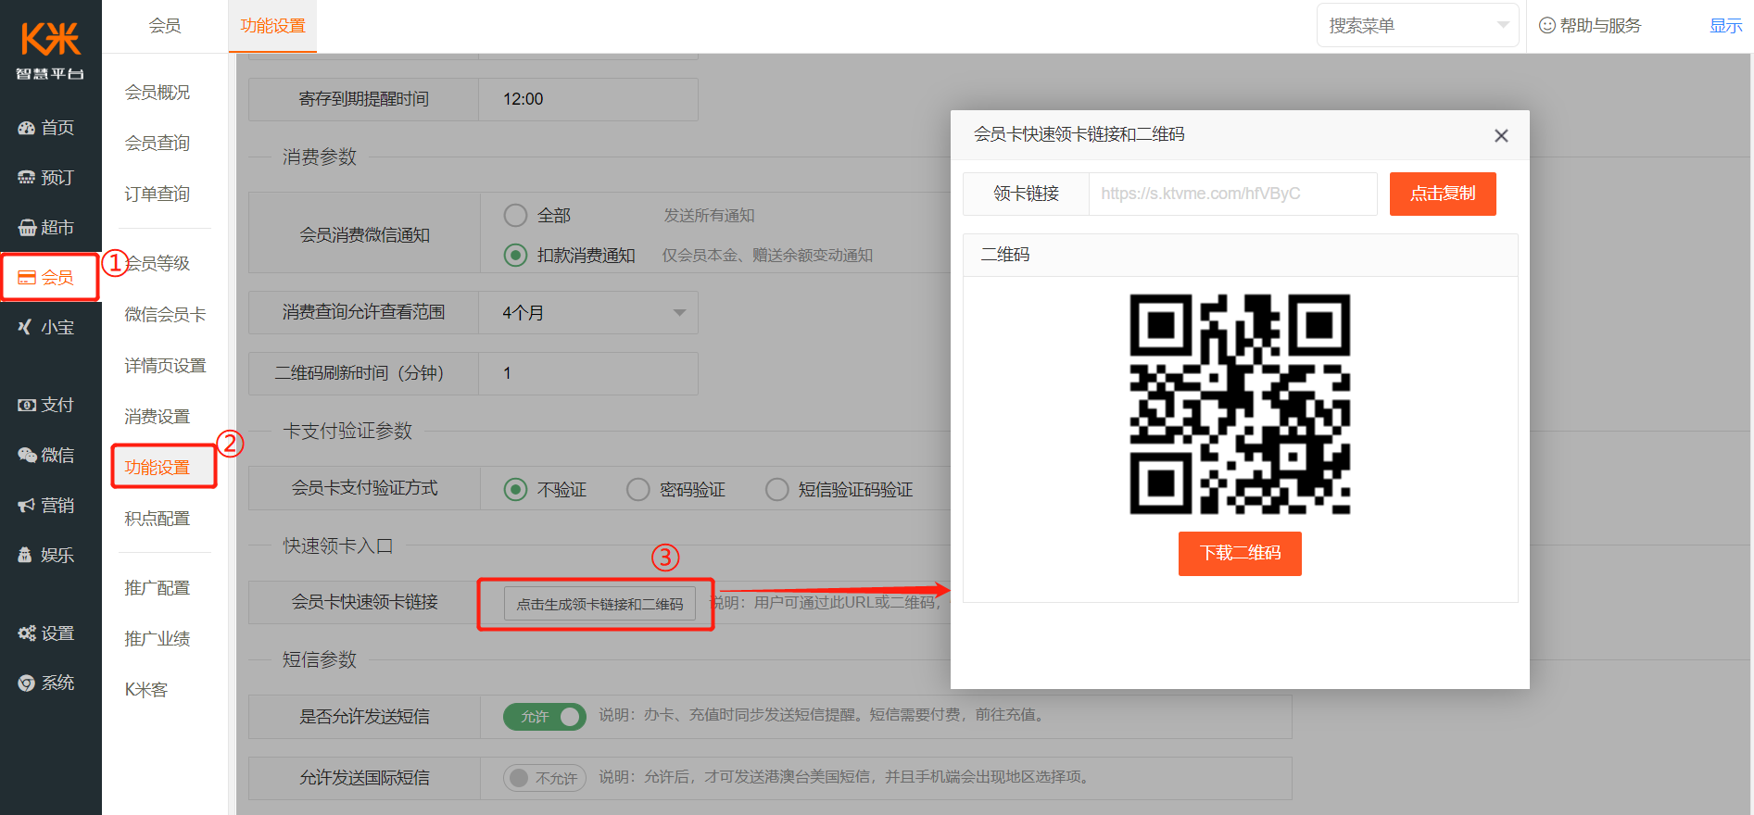Switch to 会员 top tab
This screenshot has width=1754, height=815.
[x=165, y=26]
